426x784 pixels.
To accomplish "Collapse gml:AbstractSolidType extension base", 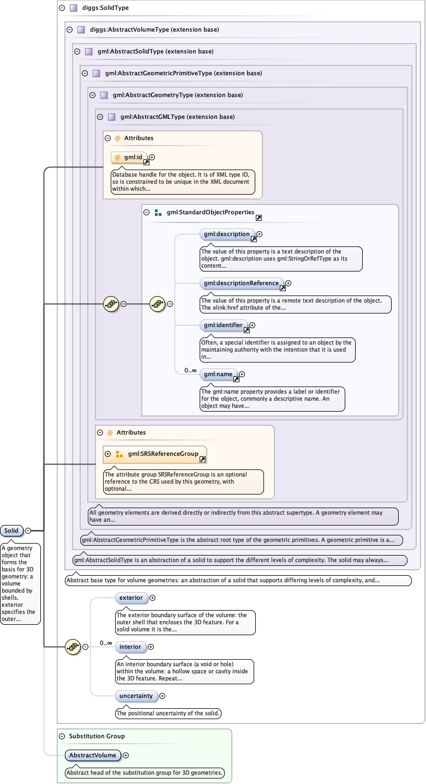I will (x=77, y=52).
